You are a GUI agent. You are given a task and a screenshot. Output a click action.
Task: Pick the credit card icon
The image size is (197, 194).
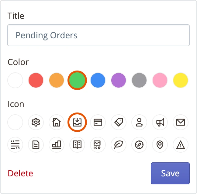98,122
